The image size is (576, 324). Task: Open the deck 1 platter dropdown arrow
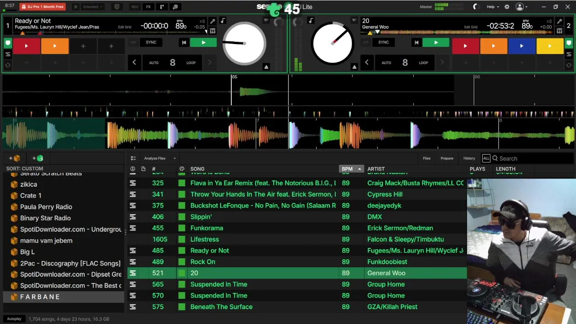click(266, 21)
